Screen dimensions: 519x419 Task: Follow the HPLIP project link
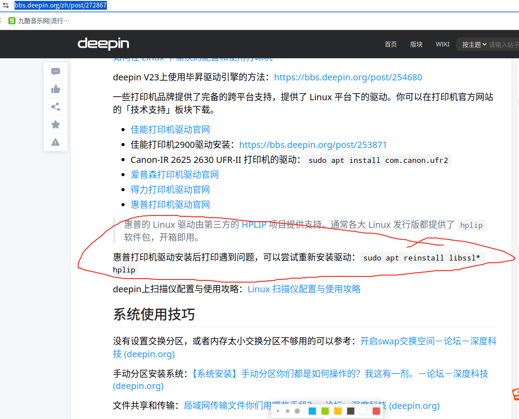click(x=254, y=225)
